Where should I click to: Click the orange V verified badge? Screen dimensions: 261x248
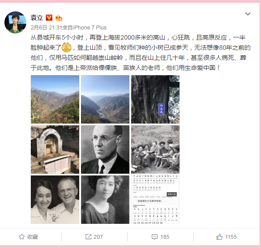click(x=49, y=18)
